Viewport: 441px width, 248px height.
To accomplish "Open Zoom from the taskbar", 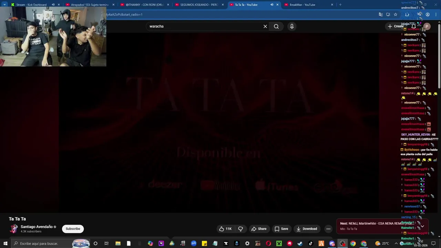I will pyautogui.click(x=194, y=244).
